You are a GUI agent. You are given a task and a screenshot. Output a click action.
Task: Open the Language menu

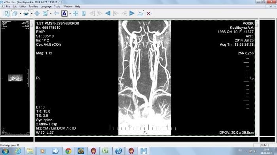click(46, 7)
